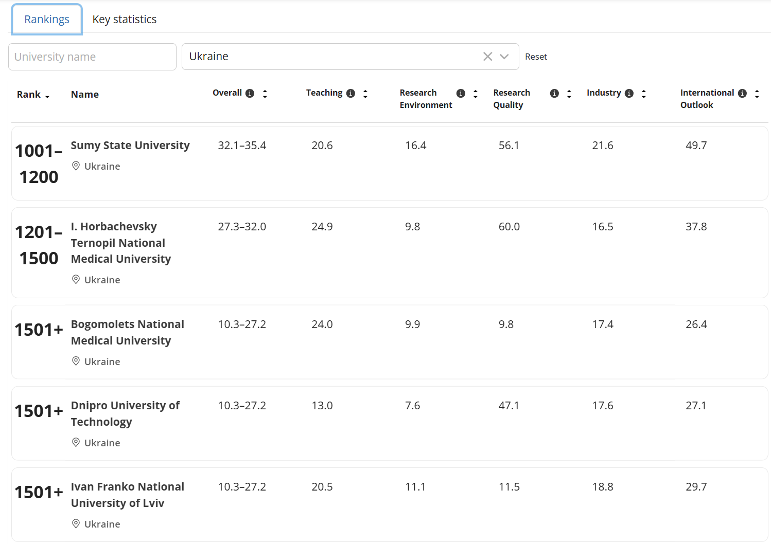Screen dimensions: 771x544
Task: Click the Teaching info icon
Action: (x=351, y=93)
